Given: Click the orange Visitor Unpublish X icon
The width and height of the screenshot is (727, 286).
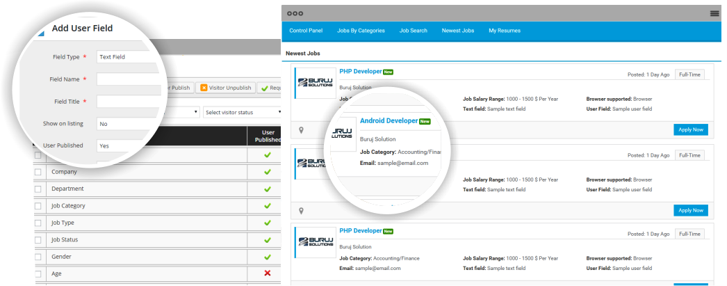Looking at the screenshot, I should 204,88.
